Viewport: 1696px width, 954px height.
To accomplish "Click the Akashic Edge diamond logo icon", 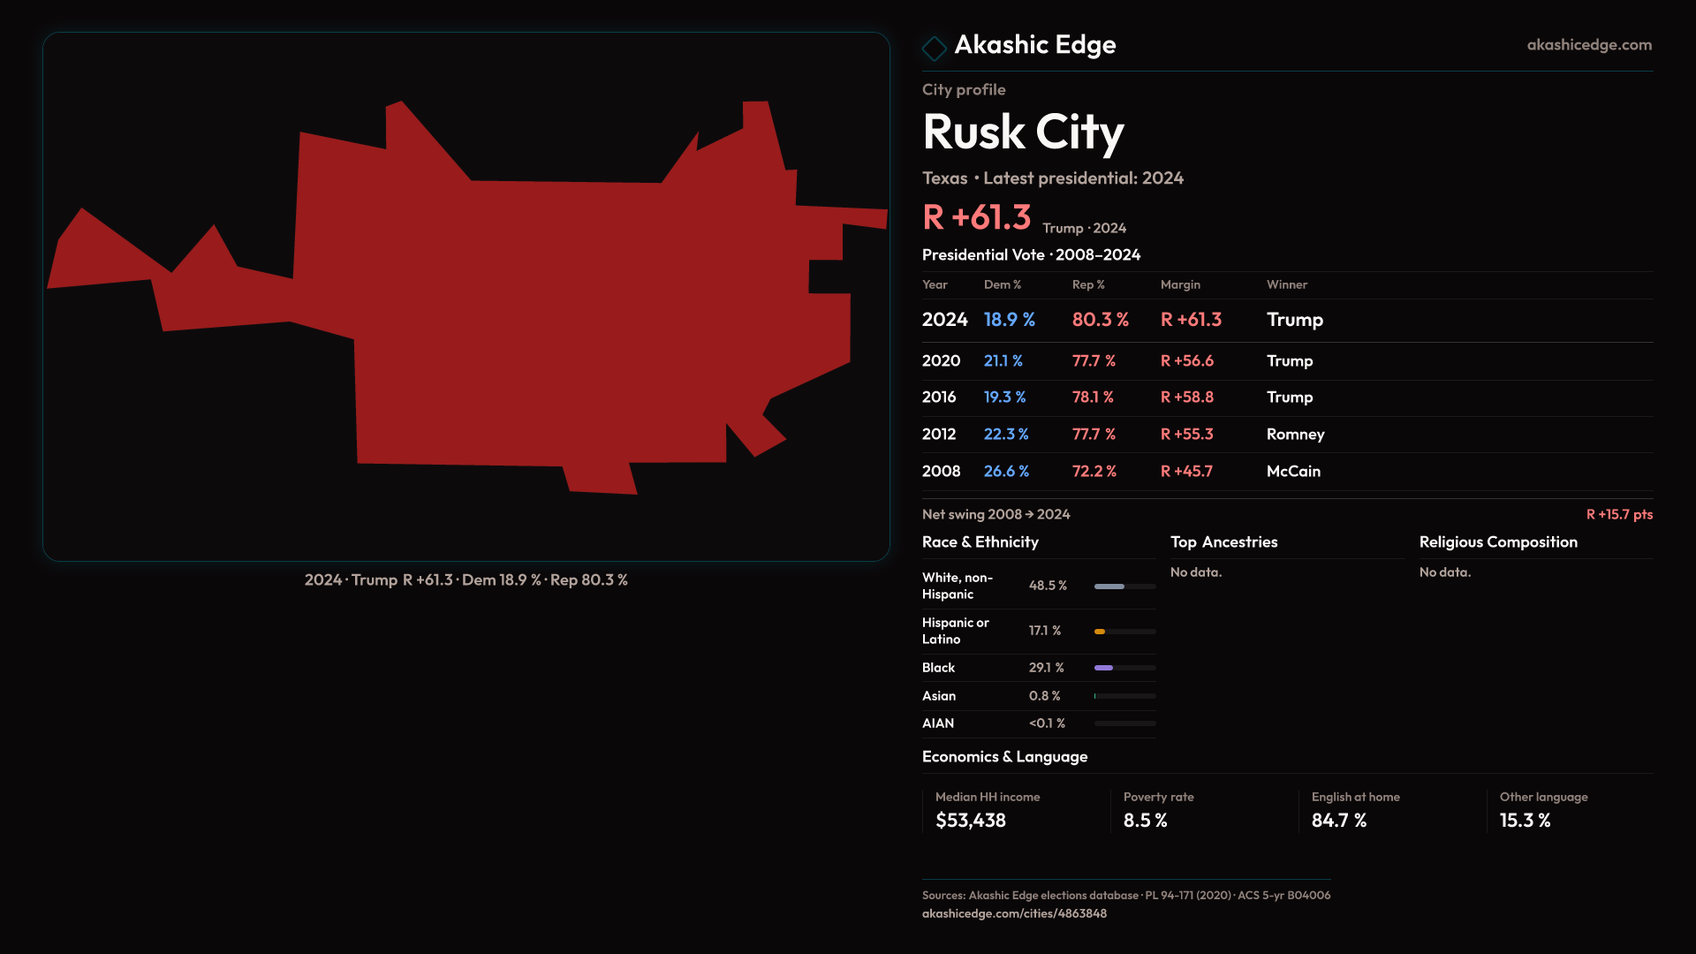I will 934,48.
